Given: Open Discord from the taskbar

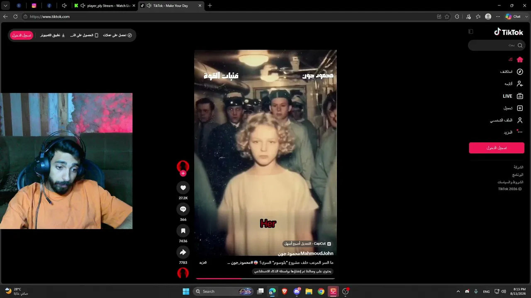Looking at the screenshot, I should 297,291.
